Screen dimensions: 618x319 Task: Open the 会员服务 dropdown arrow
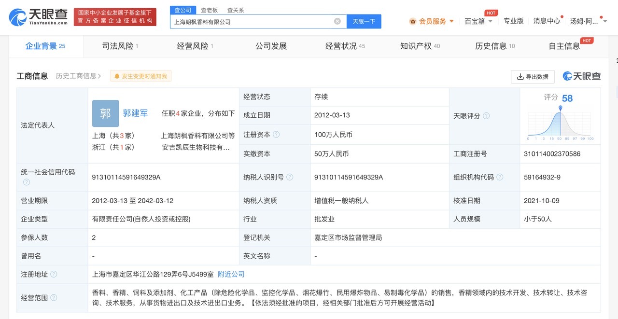tap(452, 21)
